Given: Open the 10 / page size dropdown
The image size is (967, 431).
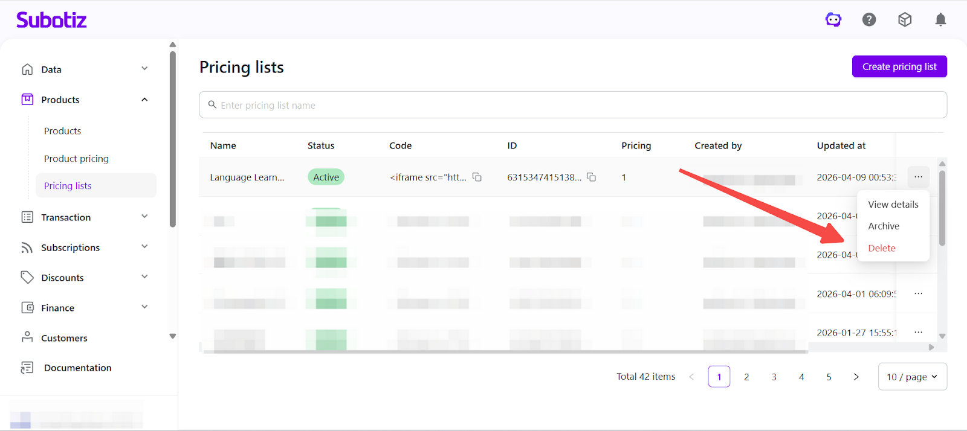Looking at the screenshot, I should click(912, 377).
